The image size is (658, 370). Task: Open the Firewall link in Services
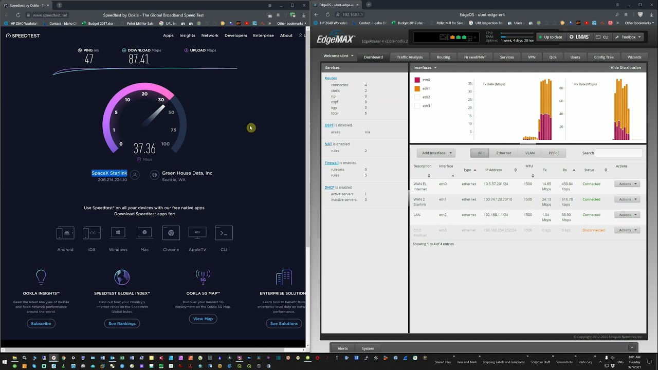coord(332,163)
